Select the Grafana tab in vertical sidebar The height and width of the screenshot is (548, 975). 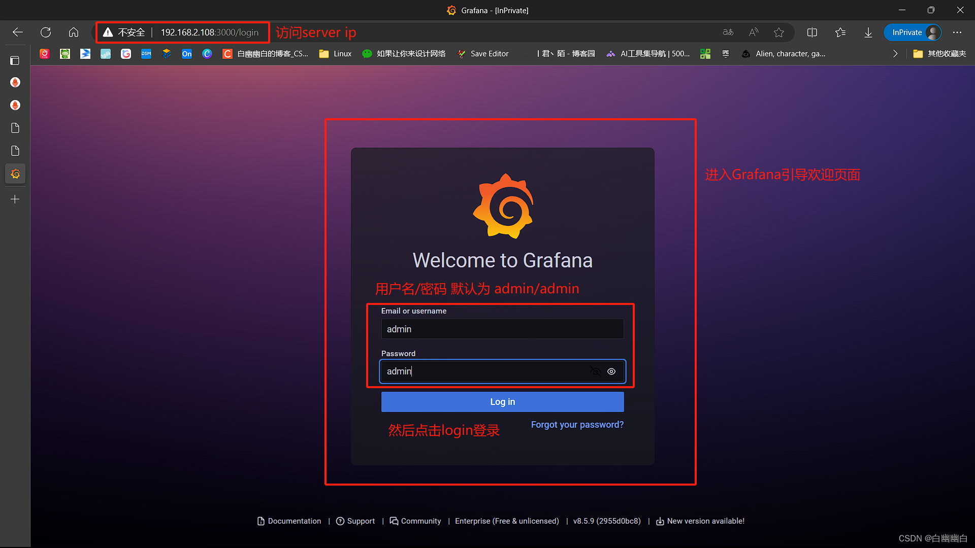point(15,174)
